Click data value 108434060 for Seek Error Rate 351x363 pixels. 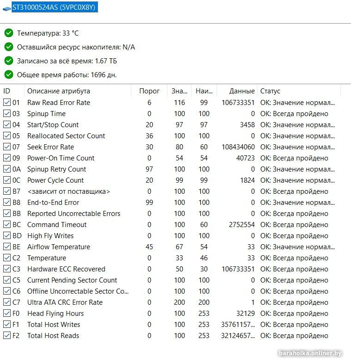click(238, 147)
